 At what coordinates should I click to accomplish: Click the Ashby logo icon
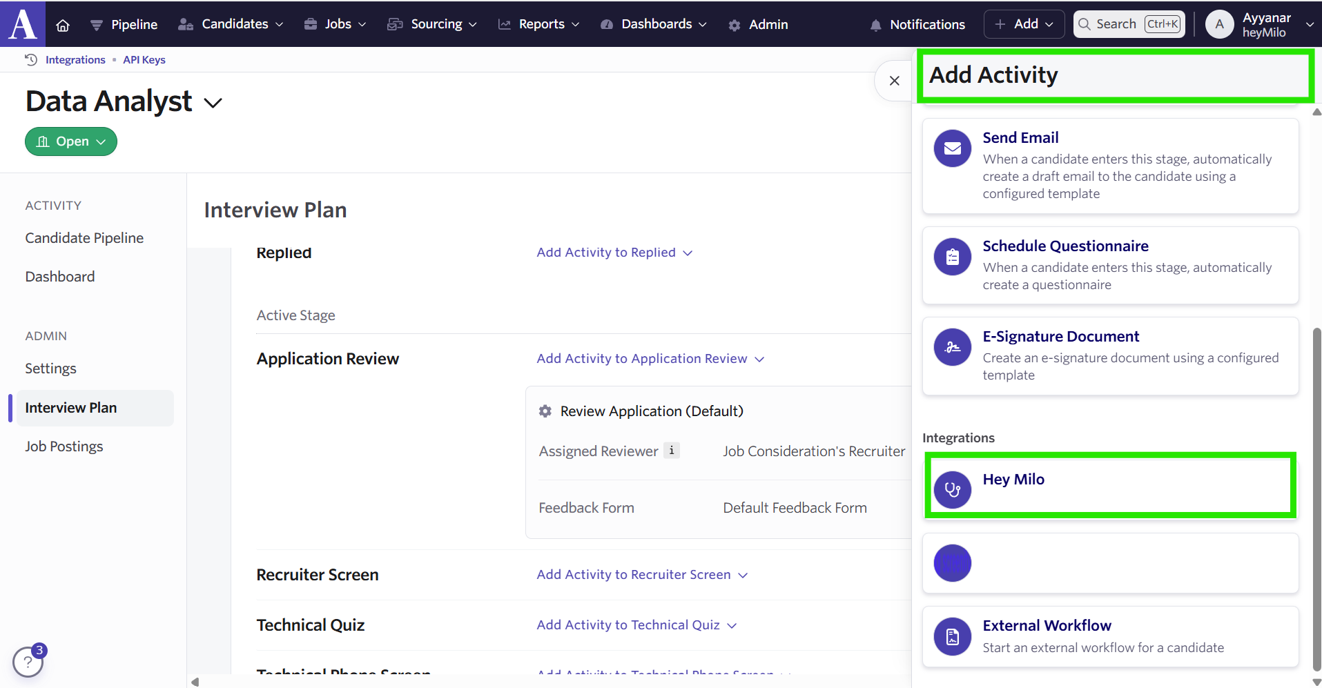click(23, 24)
